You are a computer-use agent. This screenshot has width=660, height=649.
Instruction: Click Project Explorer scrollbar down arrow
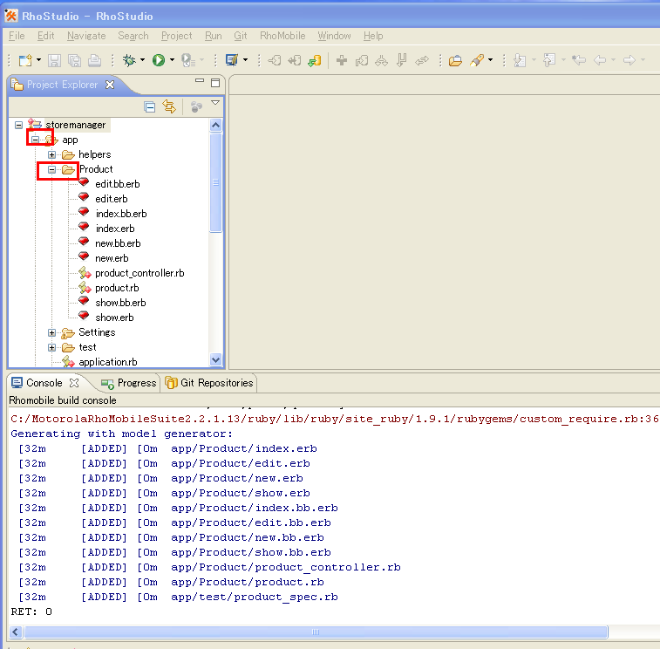215,359
